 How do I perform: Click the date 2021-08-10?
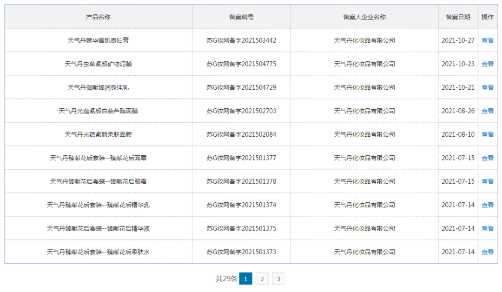[x=458, y=134]
